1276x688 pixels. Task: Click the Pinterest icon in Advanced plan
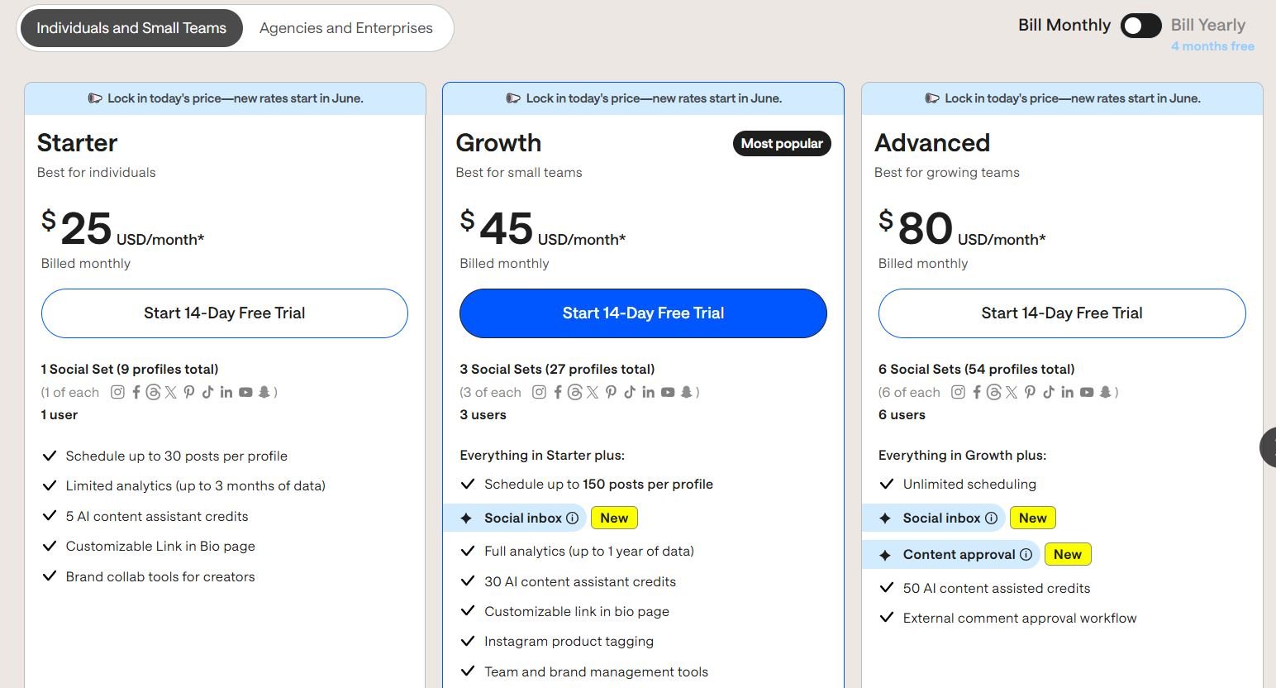tap(1030, 392)
